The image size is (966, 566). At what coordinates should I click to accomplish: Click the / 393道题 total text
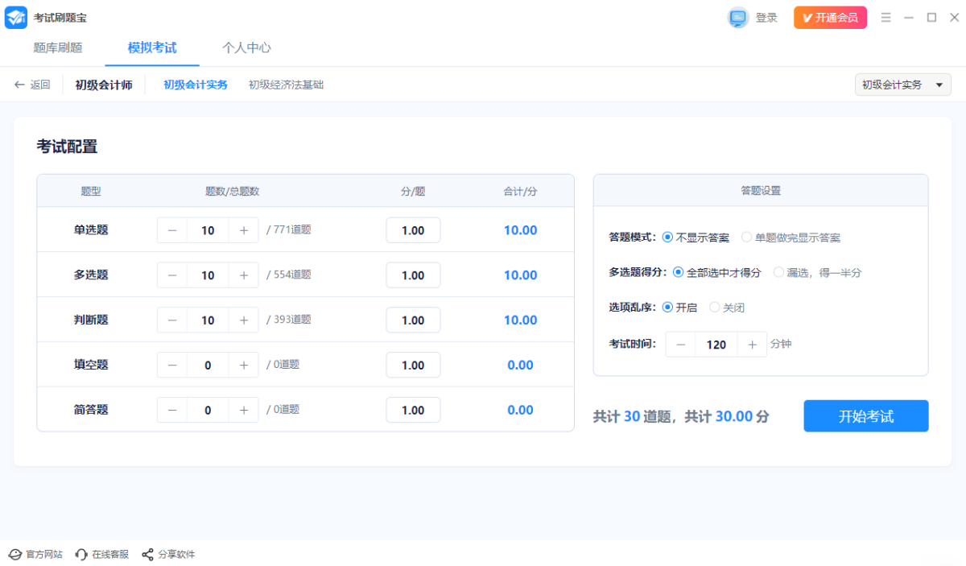(289, 320)
